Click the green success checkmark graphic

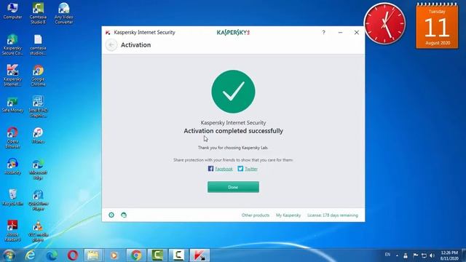click(233, 92)
